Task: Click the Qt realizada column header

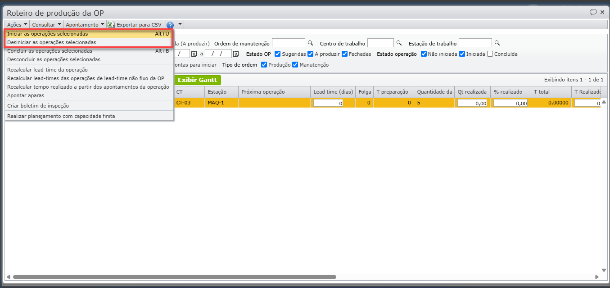Action: pyautogui.click(x=472, y=92)
